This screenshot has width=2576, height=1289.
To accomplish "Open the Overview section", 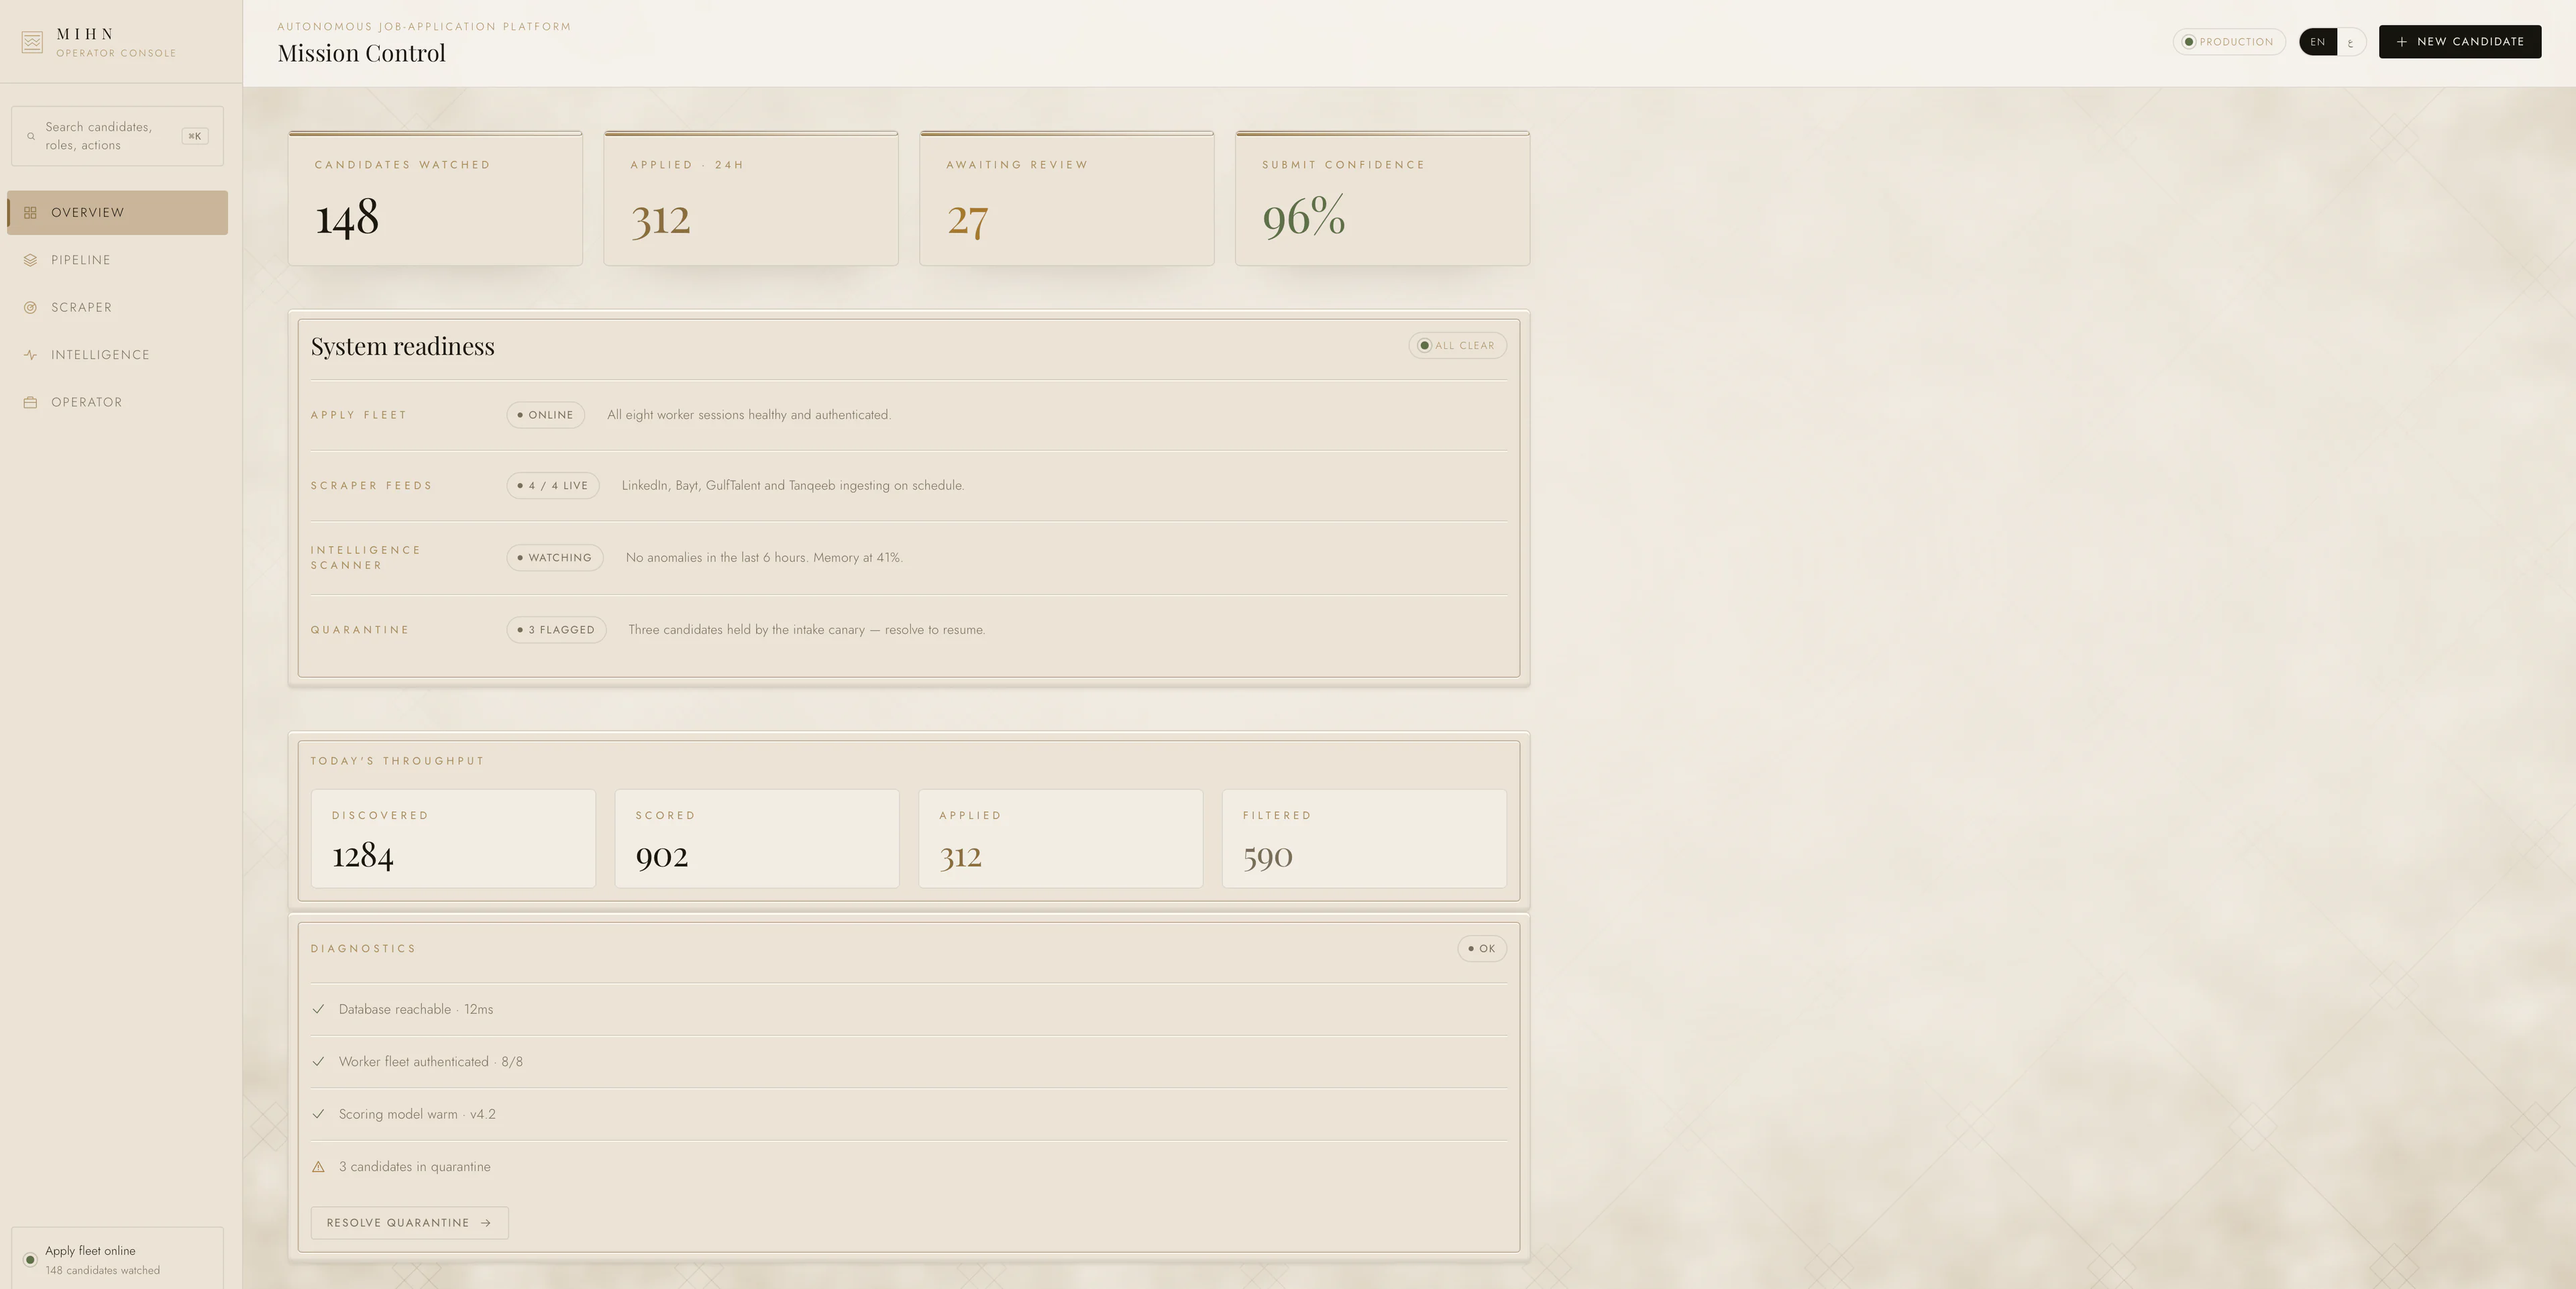I will click(x=117, y=213).
